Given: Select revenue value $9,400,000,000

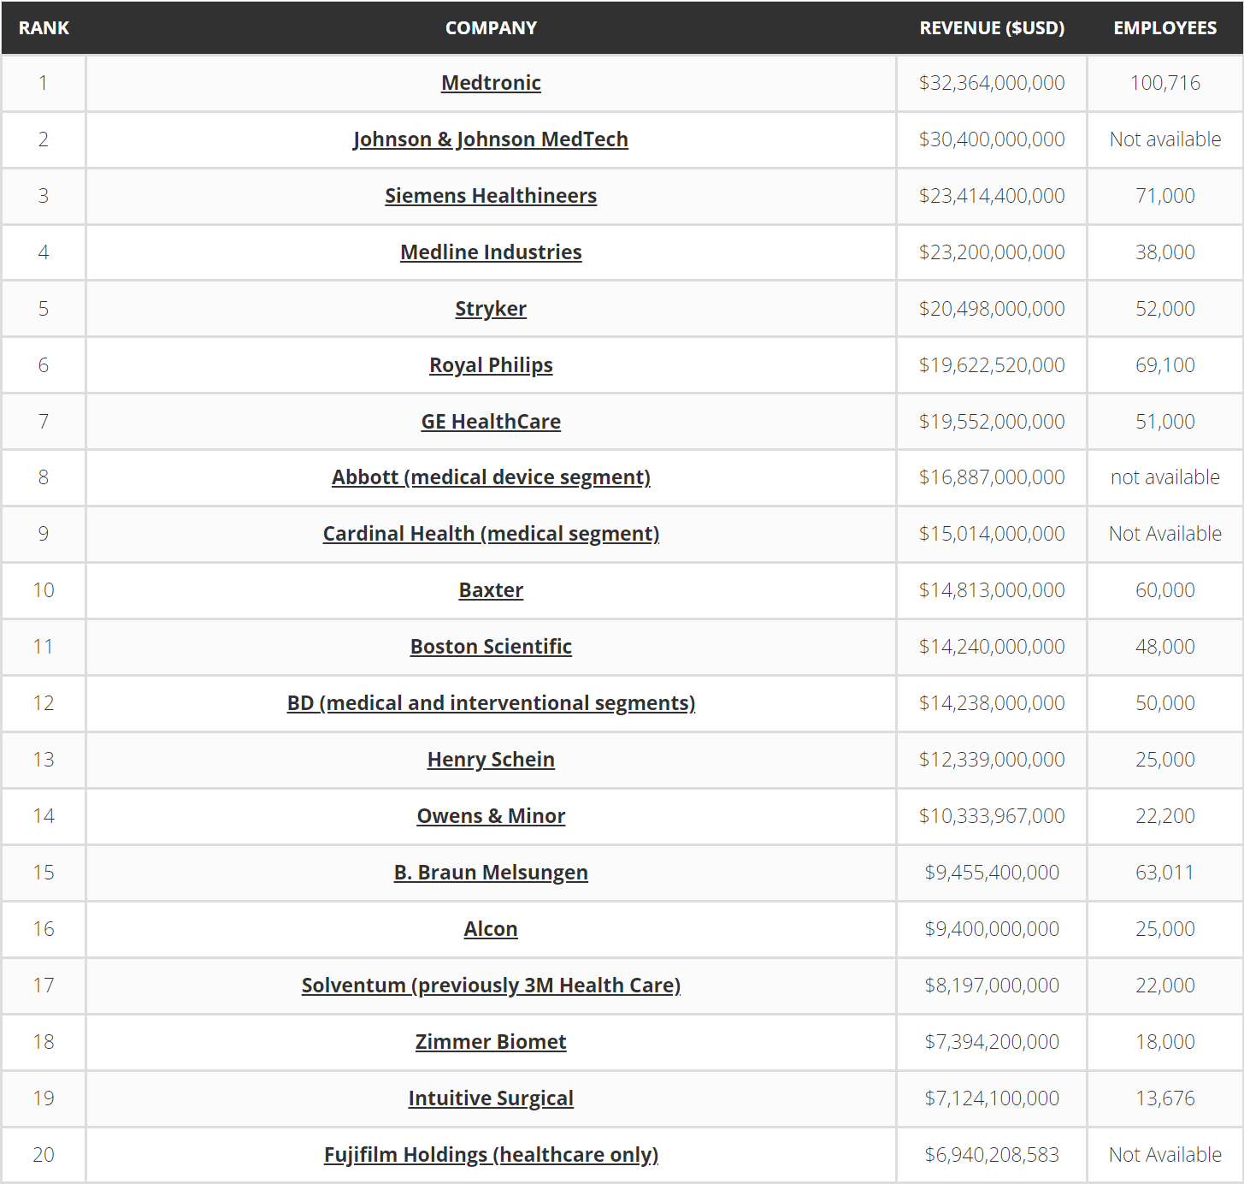Looking at the screenshot, I should [x=992, y=929].
